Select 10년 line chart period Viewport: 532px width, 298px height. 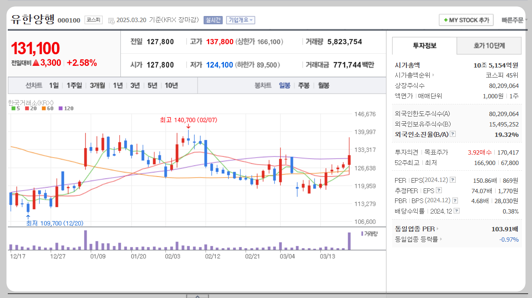tap(172, 85)
